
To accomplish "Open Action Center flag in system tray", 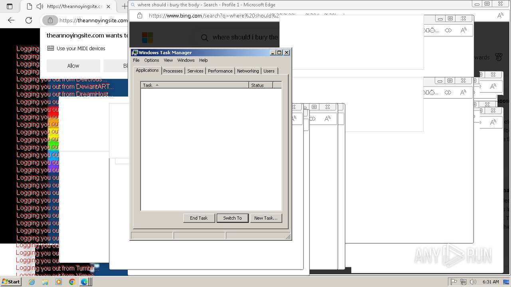I will tap(454, 282).
